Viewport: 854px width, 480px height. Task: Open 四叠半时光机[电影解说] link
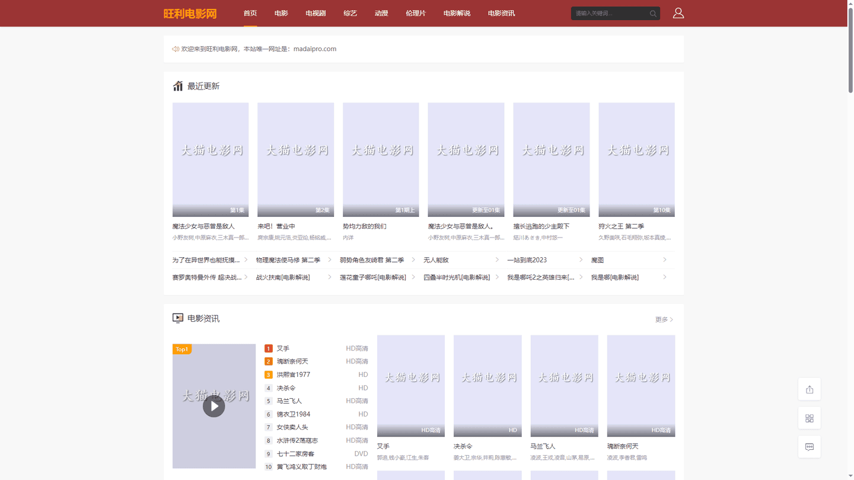457,277
